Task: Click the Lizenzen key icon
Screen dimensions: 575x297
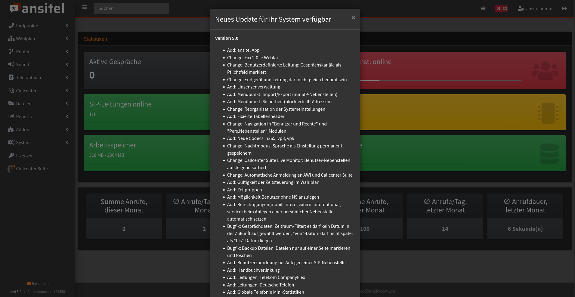Action: (x=11, y=156)
